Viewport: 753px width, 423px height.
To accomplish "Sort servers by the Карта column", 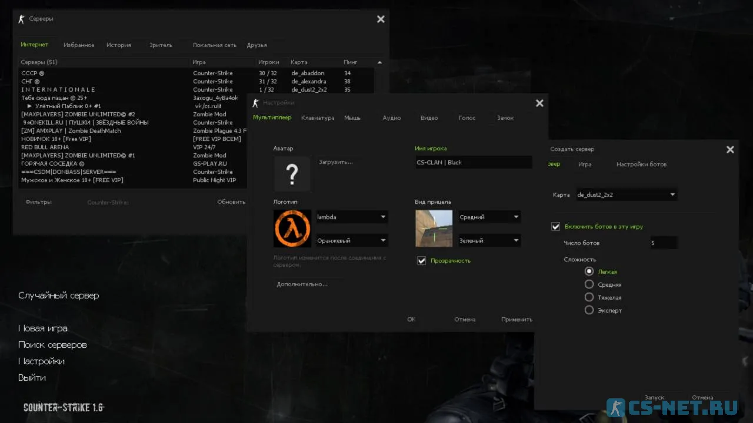I will [299, 62].
